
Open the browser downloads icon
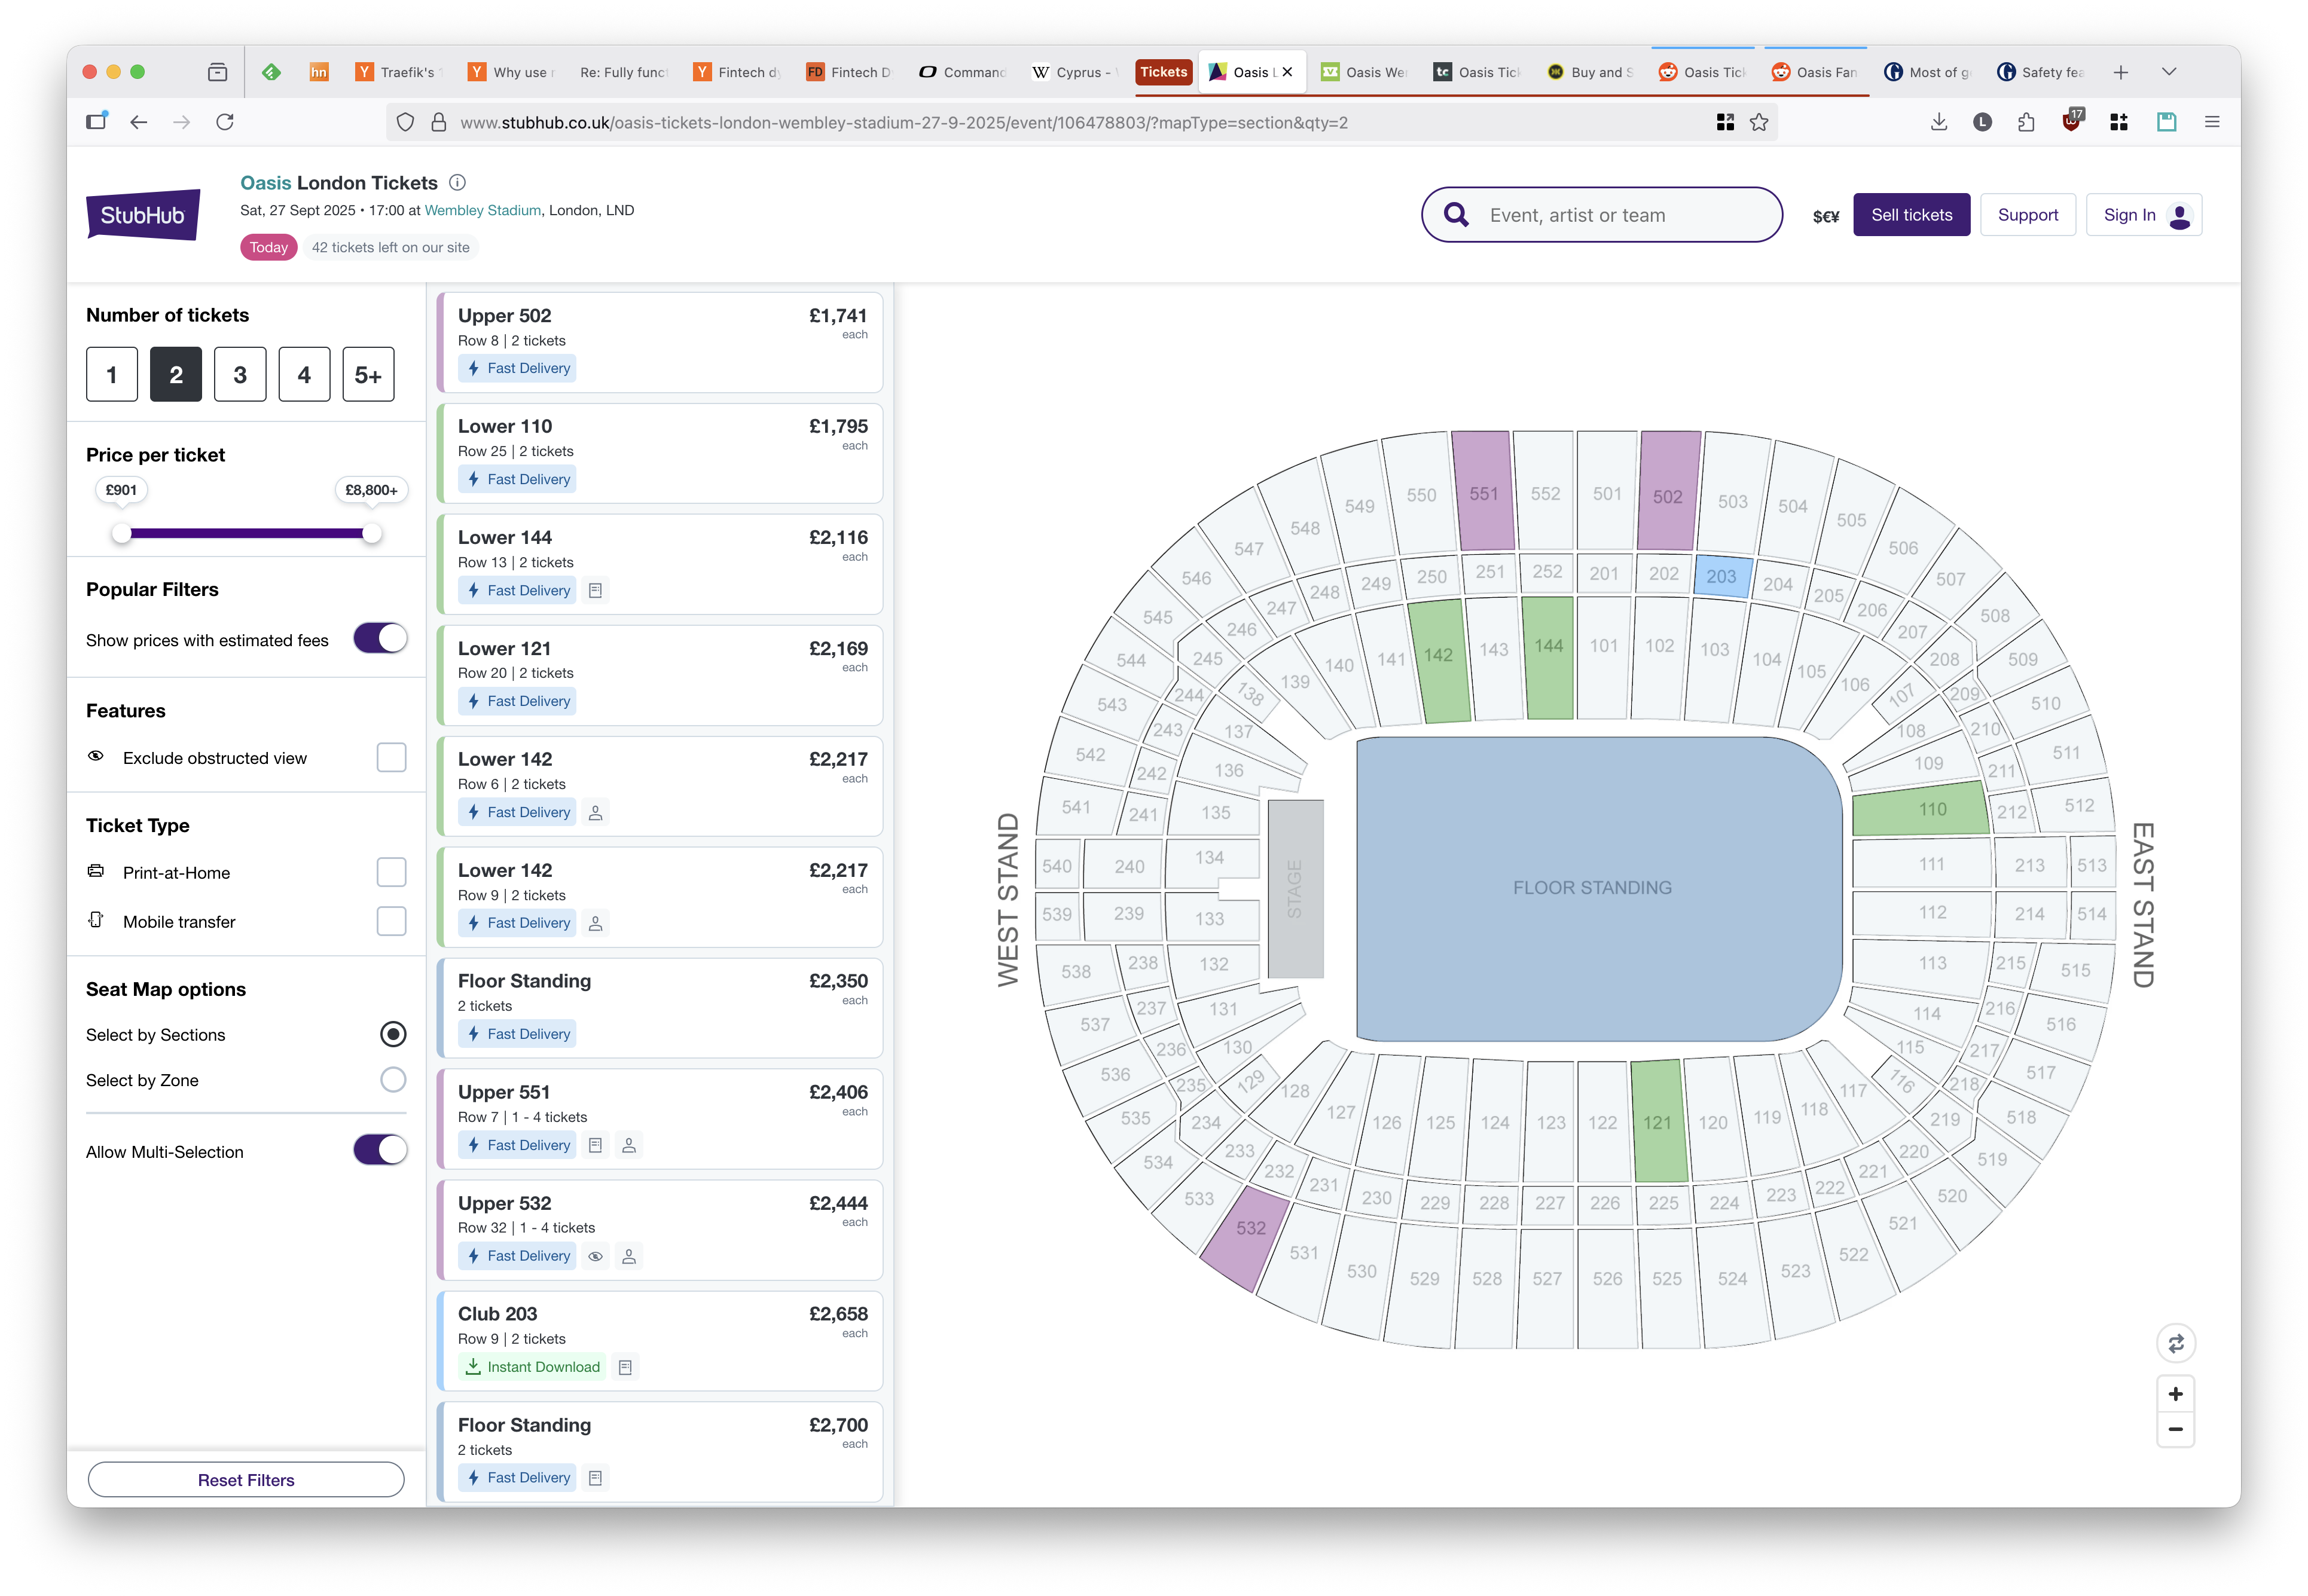pos(1938,122)
